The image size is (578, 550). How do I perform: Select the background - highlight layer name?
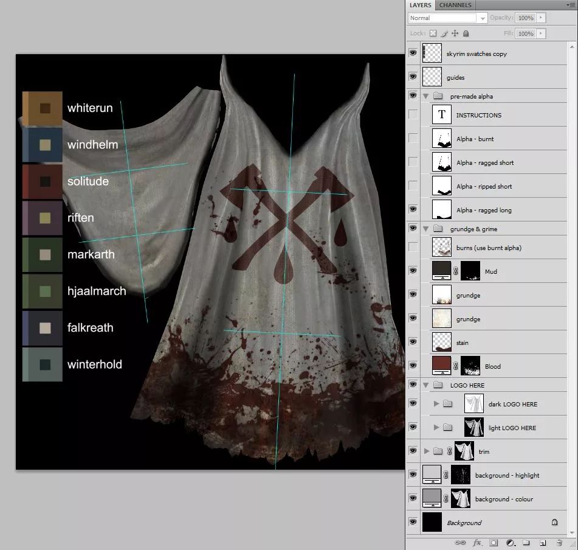click(507, 476)
